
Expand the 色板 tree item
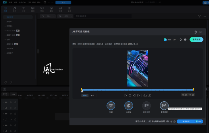click(5, 40)
